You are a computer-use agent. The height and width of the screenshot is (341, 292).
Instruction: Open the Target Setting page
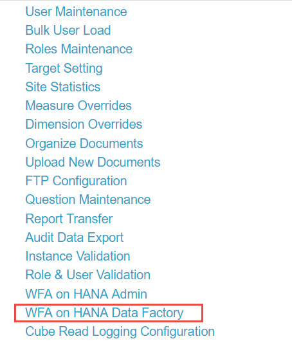tap(64, 68)
